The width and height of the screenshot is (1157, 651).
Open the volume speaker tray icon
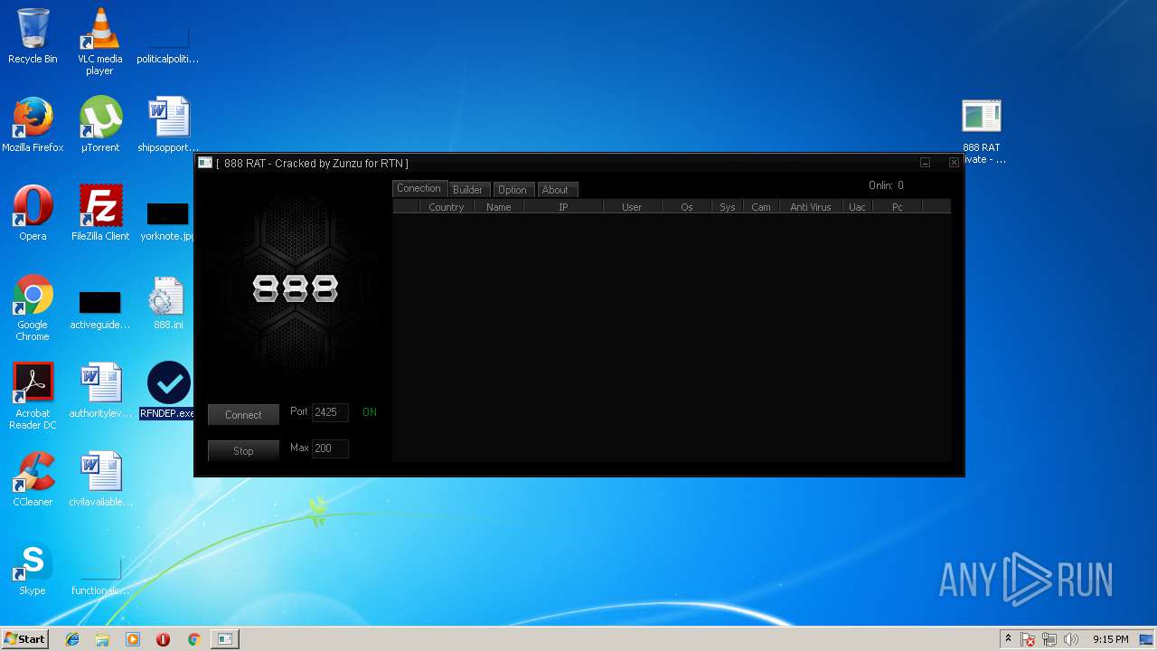coord(1071,639)
